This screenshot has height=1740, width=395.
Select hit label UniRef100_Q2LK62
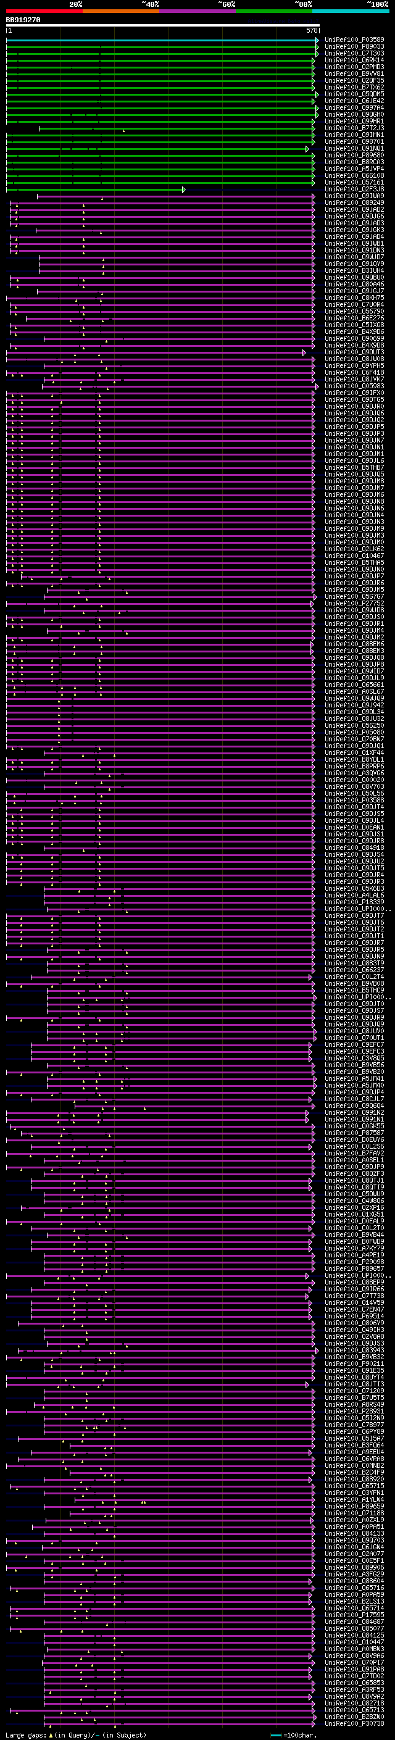tap(354, 549)
